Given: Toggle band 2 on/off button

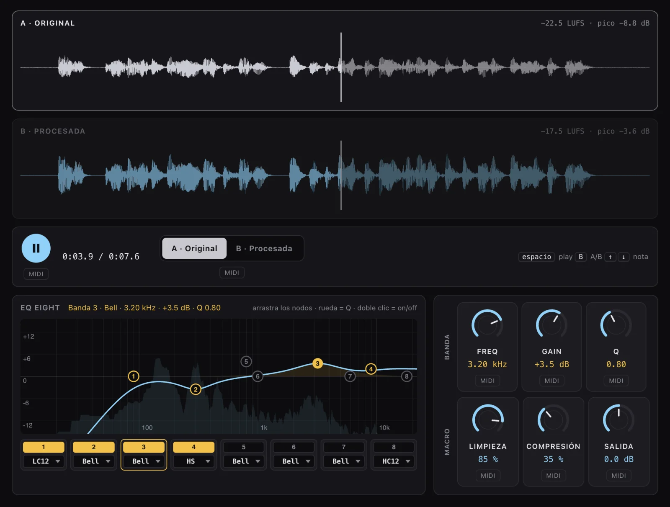Looking at the screenshot, I should pos(93,447).
